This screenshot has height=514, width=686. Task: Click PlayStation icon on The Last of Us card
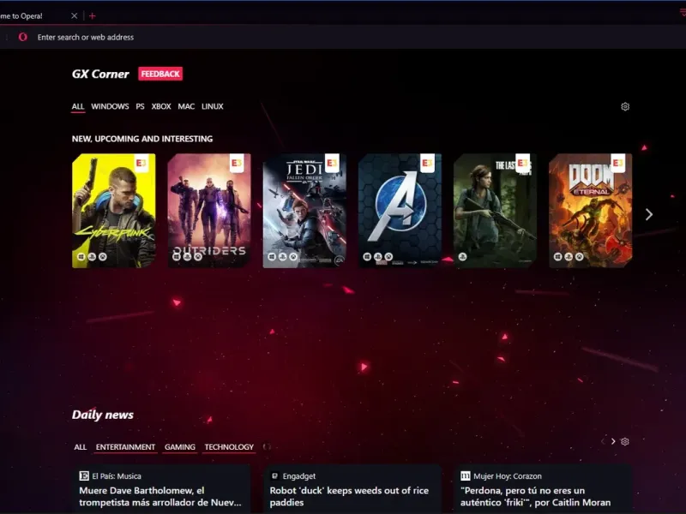[462, 256]
